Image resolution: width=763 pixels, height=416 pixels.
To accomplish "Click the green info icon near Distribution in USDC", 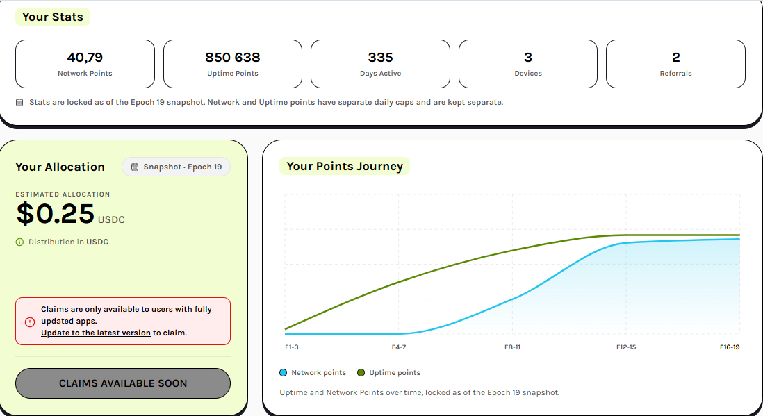I will pos(19,242).
